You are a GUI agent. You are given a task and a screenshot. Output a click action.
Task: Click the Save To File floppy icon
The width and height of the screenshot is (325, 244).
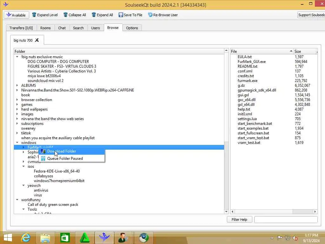[x=121, y=15]
